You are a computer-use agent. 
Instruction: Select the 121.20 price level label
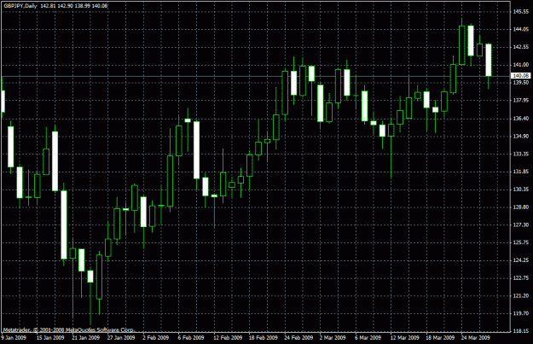521,295
